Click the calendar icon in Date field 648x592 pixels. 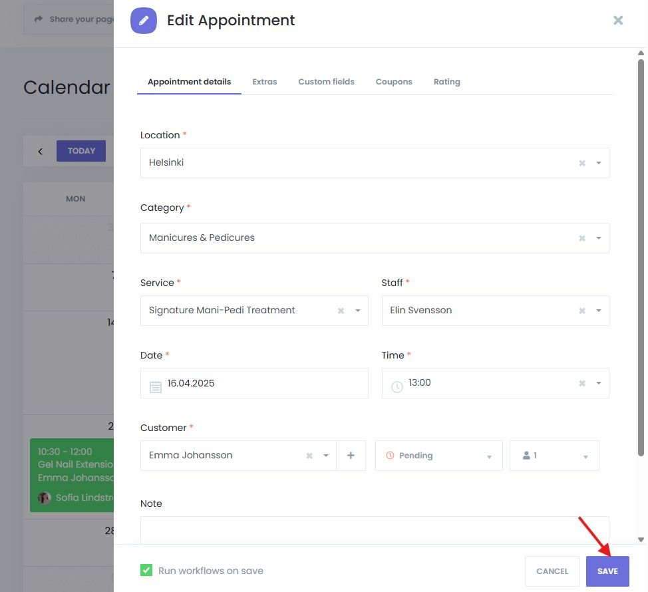tap(156, 386)
